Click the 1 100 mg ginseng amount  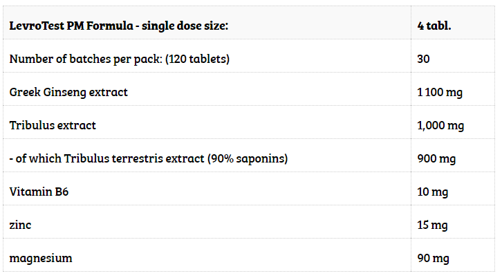[440, 92]
